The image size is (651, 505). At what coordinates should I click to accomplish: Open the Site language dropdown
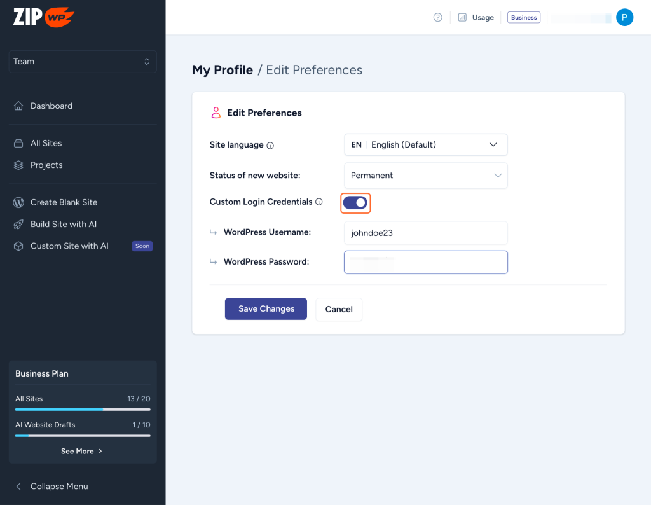425,144
